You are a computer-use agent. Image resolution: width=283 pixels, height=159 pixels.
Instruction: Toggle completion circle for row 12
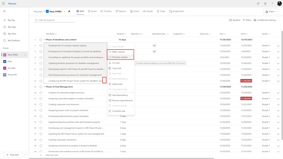41,105
